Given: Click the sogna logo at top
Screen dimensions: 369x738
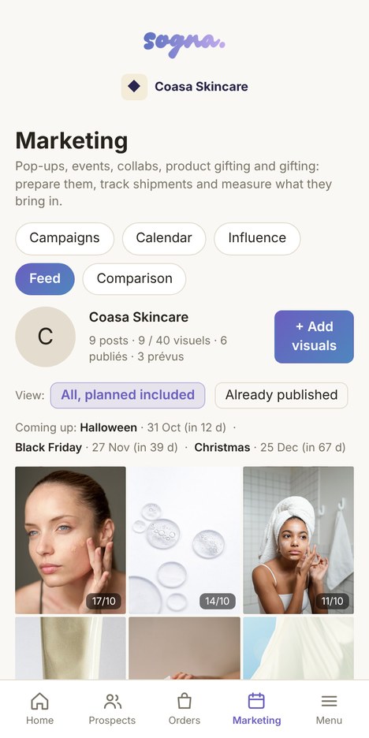Looking at the screenshot, I should (184, 44).
